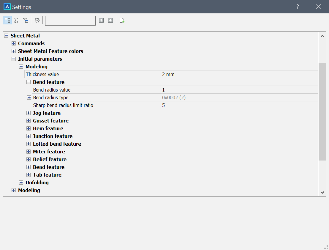
Task: Expand Sheet Metal Feature colors
Action: click(14, 51)
